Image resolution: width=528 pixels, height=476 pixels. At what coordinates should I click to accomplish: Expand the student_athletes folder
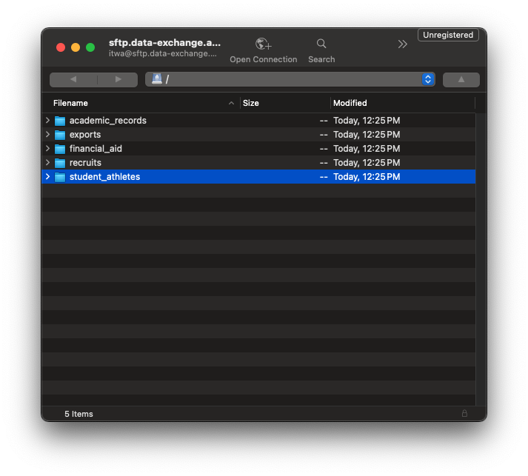[x=48, y=177]
